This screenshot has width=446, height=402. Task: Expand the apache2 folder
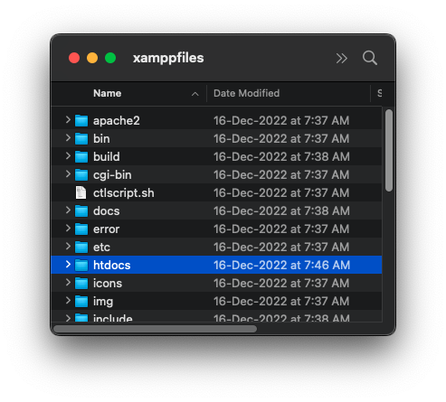[x=68, y=120]
